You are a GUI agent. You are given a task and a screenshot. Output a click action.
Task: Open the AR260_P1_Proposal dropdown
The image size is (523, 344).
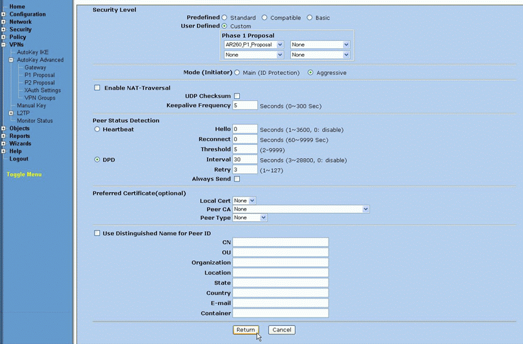pyautogui.click(x=255, y=45)
